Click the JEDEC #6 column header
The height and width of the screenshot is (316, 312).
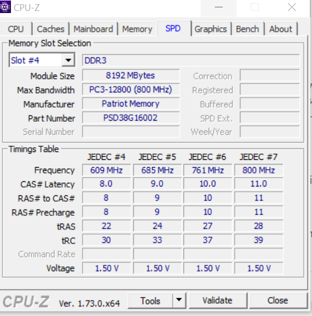pos(207,157)
